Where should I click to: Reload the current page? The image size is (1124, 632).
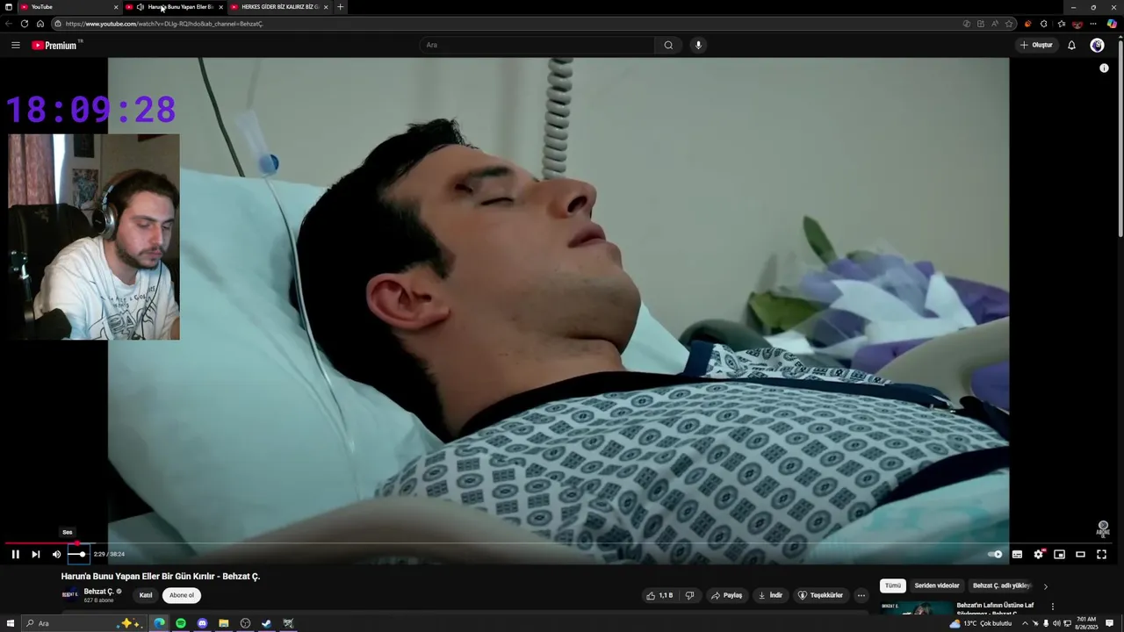click(24, 24)
